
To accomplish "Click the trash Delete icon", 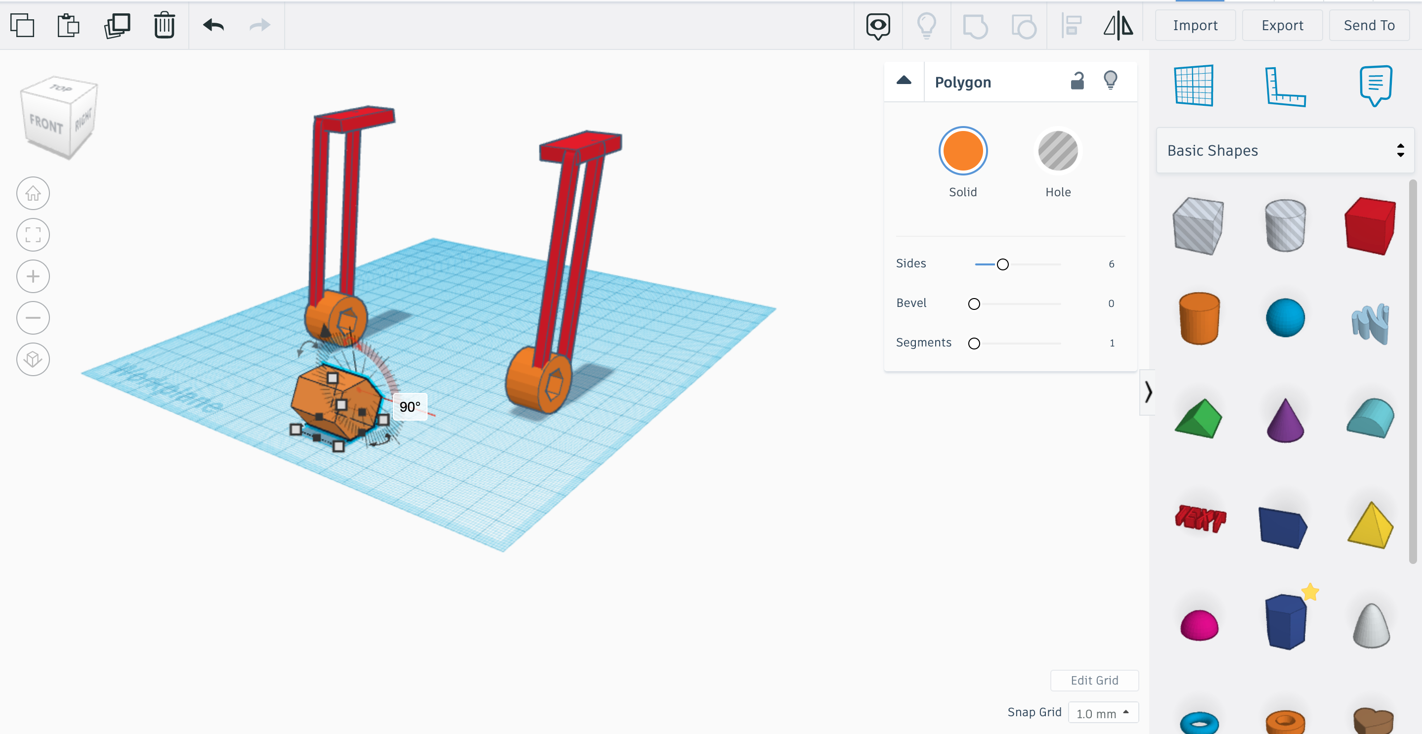I will point(164,25).
